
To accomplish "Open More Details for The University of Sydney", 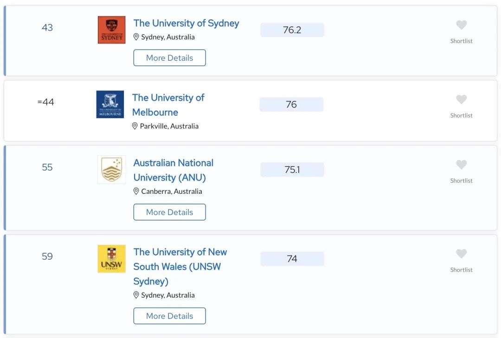I will [x=170, y=58].
